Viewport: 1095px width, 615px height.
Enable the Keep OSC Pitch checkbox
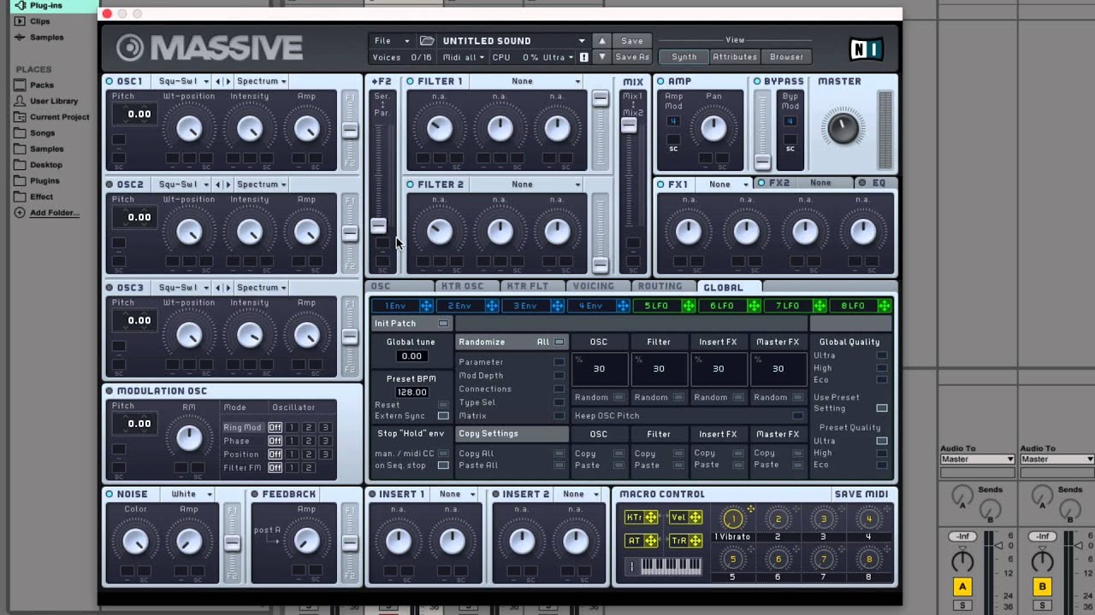798,416
